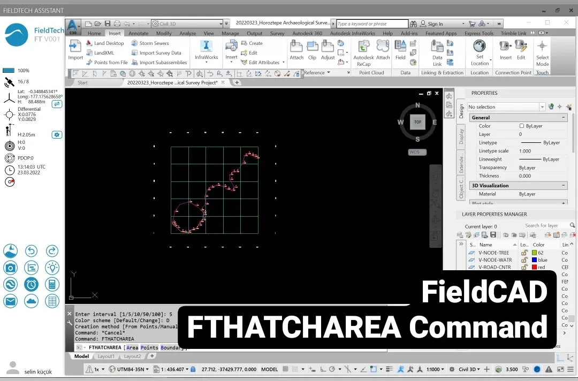Toggle MODEL space button in status bar

pyautogui.click(x=269, y=369)
